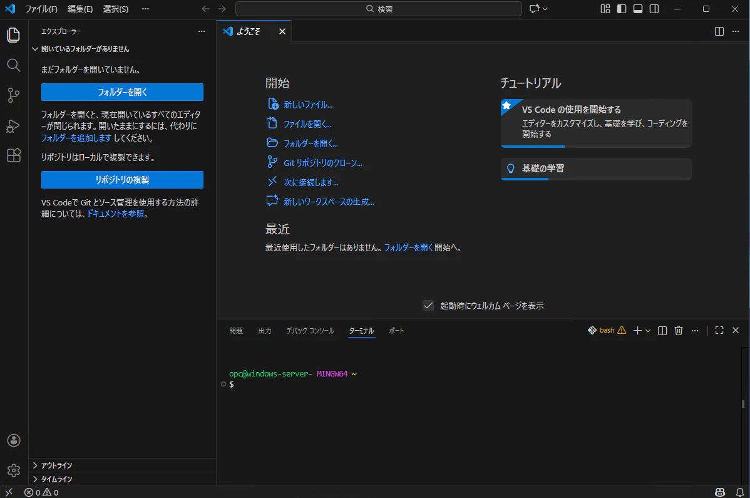Screen dimensions: 750x498
Task: Open Copilot status icon in status bar
Action: pyautogui.click(x=719, y=492)
